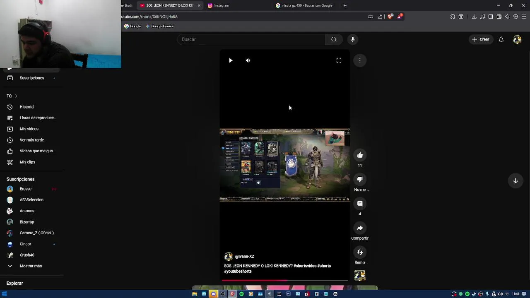The height and width of the screenshot is (298, 530).
Task: Share the short via Compartir
Action: 360,228
